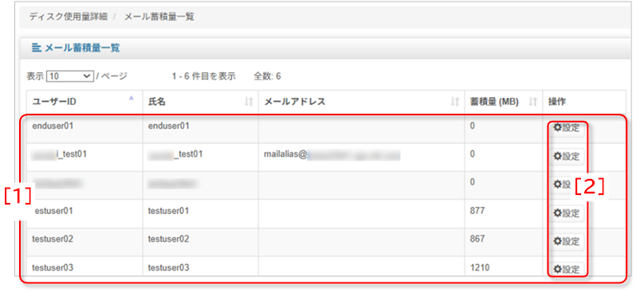Click the 1 - 6 件目を表示 label
This screenshot has height=296, width=640.
[204, 76]
